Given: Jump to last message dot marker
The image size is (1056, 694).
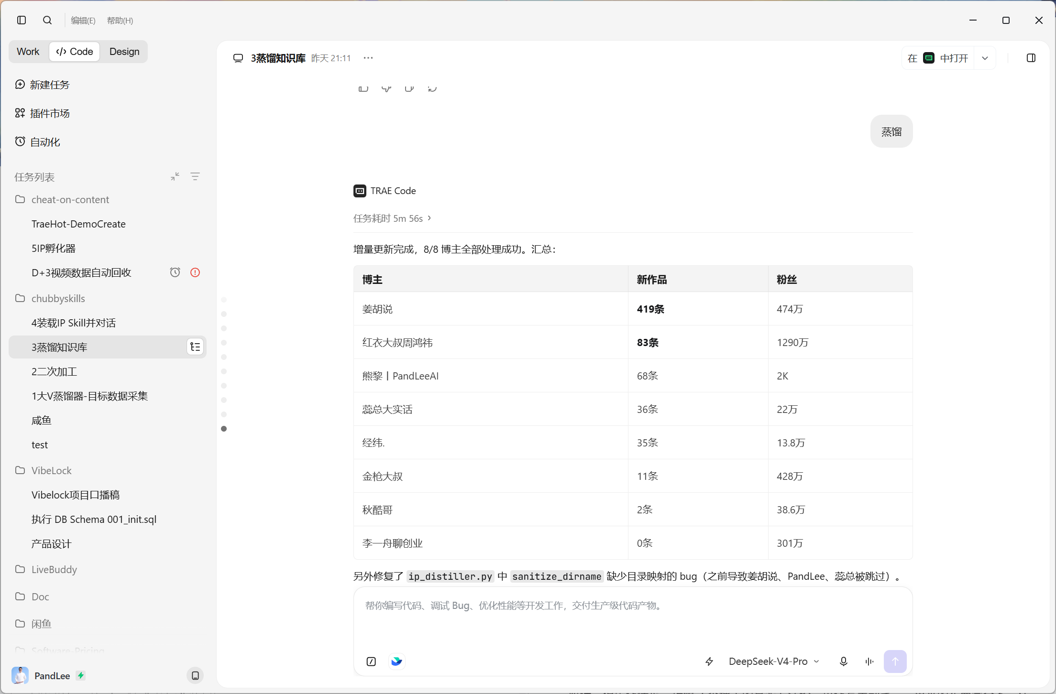Looking at the screenshot, I should pos(224,429).
